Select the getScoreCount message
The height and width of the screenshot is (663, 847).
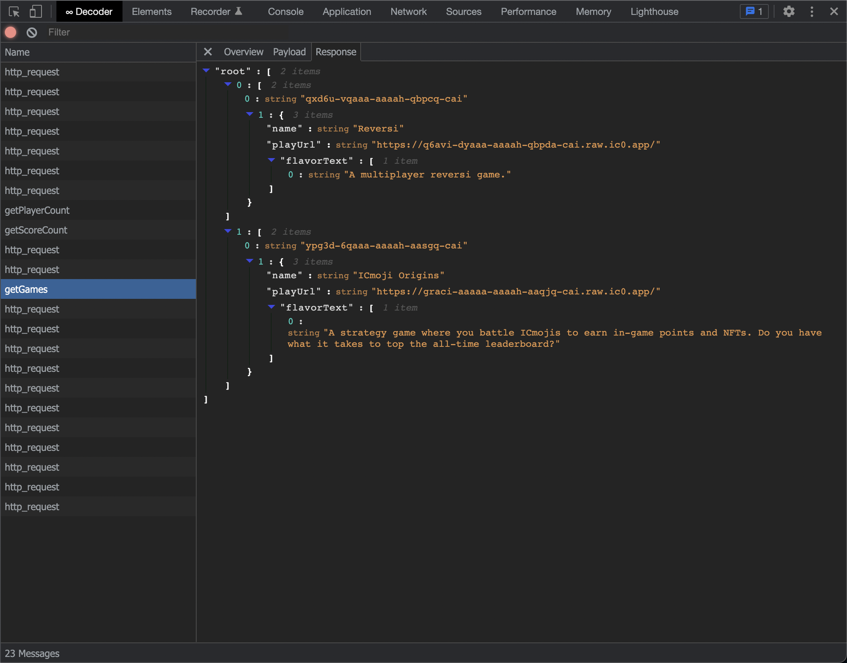[36, 230]
